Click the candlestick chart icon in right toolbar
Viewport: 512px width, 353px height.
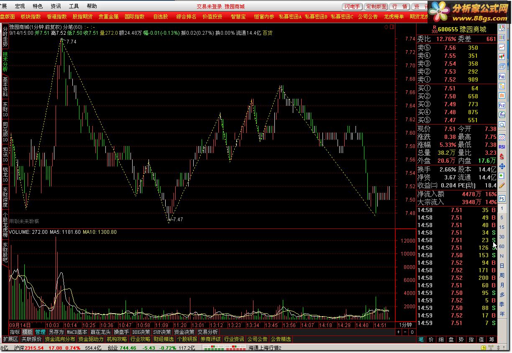502,57
